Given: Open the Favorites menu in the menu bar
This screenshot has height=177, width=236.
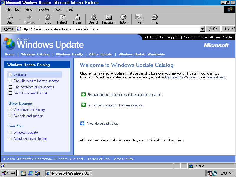Looking at the screenshot, I should coord(43,9).
